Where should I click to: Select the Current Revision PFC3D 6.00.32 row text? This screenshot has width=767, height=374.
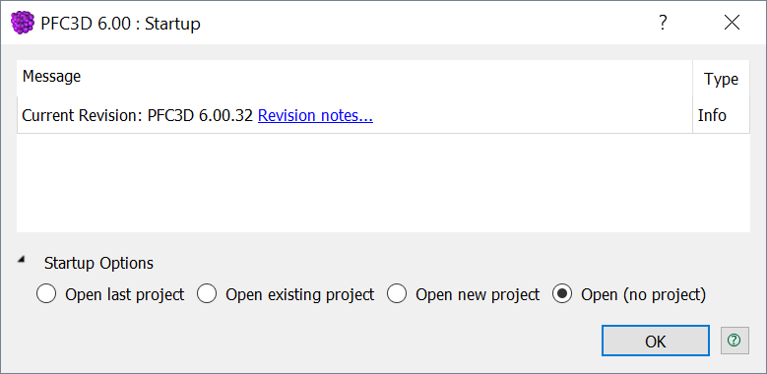tap(138, 116)
